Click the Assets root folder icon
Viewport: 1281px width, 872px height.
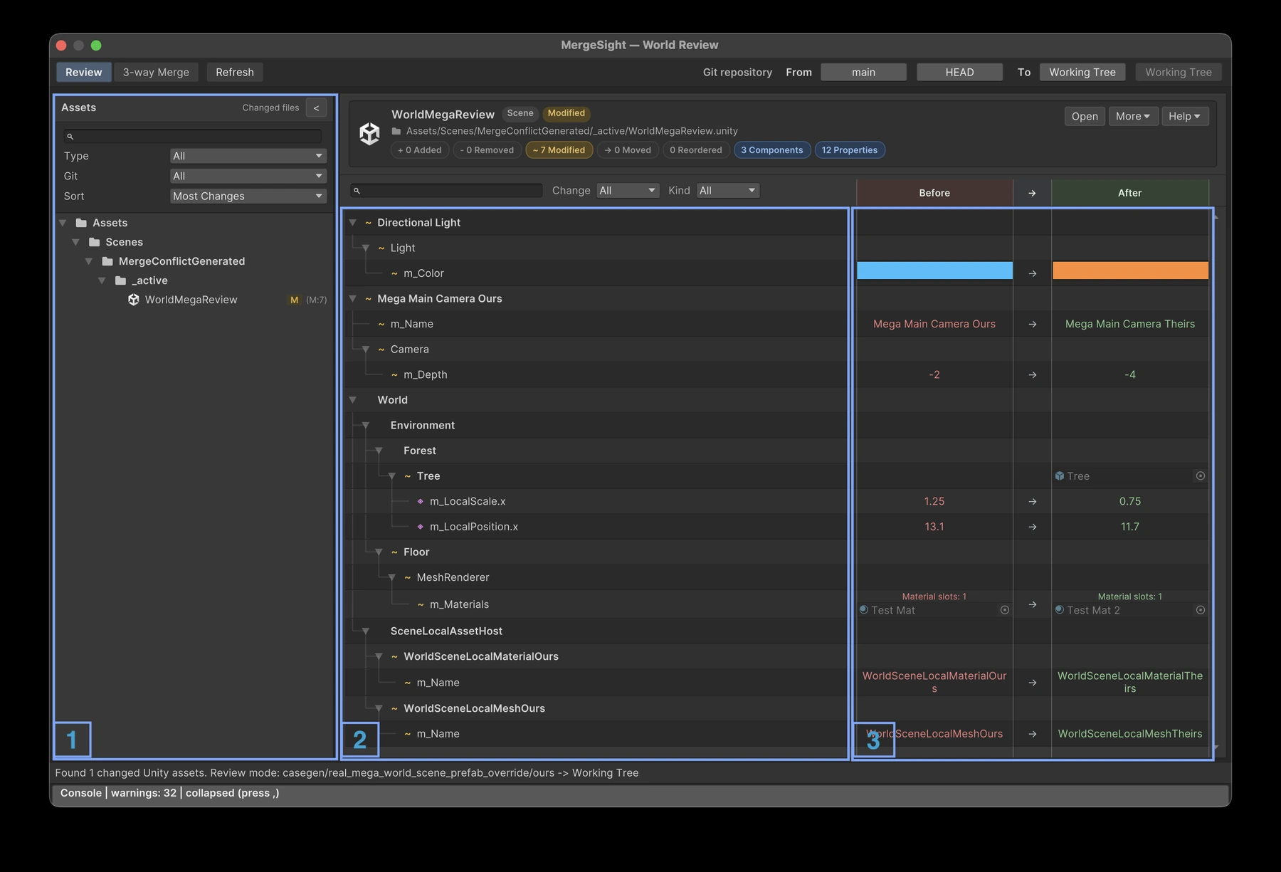81,223
